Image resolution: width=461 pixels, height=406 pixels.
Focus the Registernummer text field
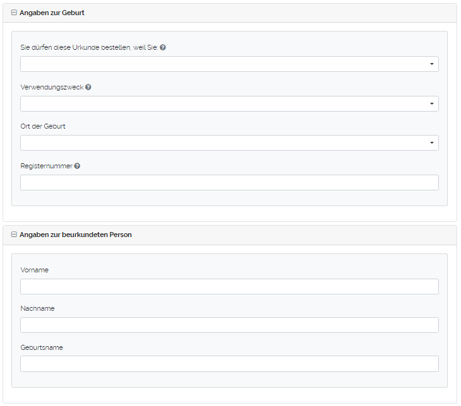pos(229,183)
